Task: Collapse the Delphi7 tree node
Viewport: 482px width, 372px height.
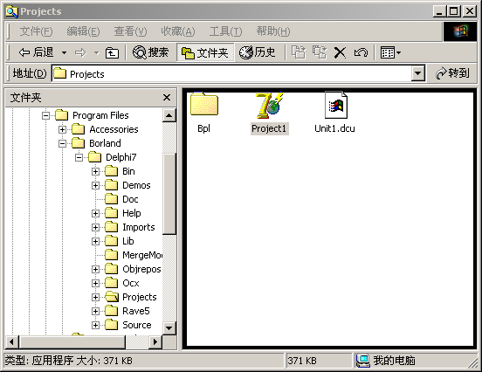Action: click(x=79, y=157)
